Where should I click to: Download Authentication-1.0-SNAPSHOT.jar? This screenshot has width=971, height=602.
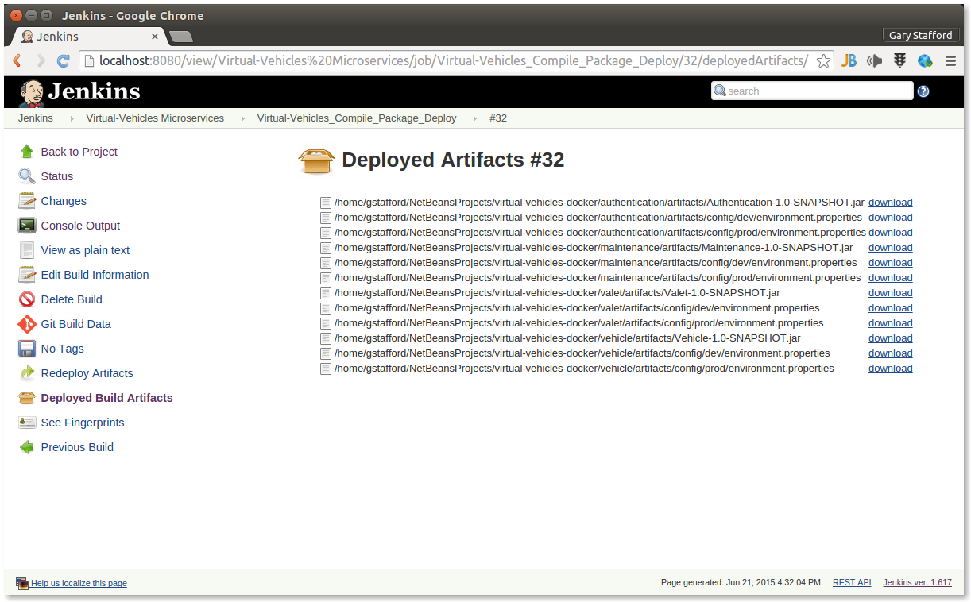pyautogui.click(x=890, y=203)
